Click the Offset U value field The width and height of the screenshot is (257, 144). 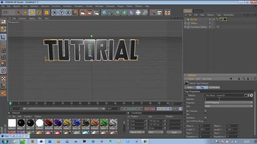coord(205,126)
